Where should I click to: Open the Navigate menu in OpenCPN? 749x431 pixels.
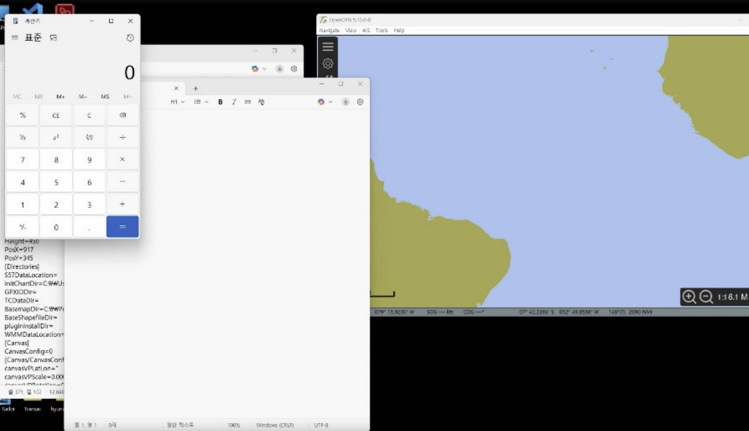coord(329,30)
